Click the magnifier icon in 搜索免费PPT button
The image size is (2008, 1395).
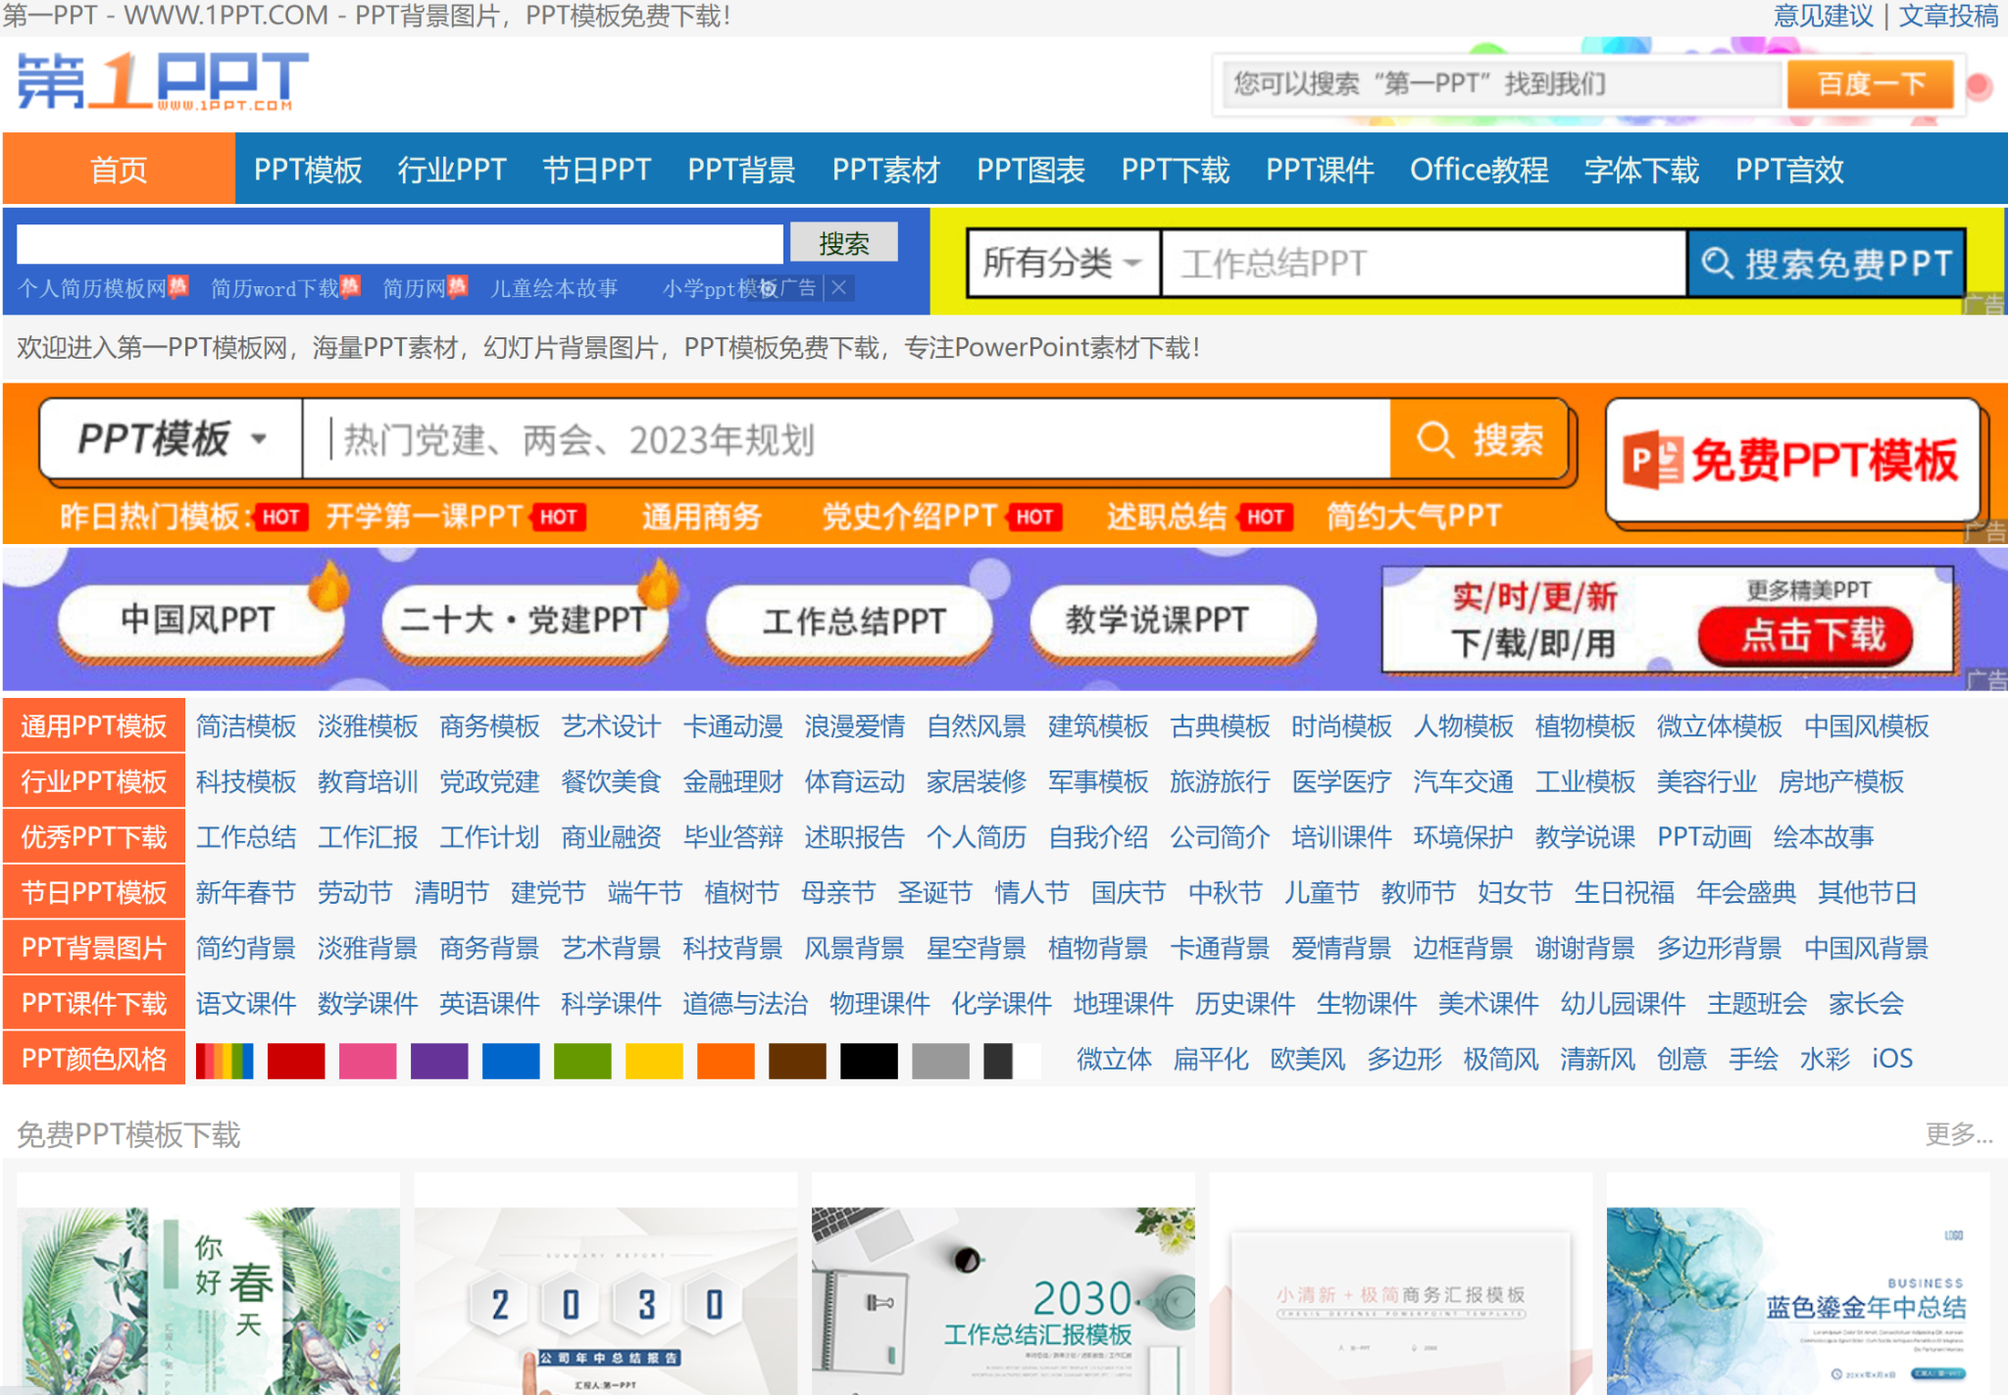pos(1716,263)
